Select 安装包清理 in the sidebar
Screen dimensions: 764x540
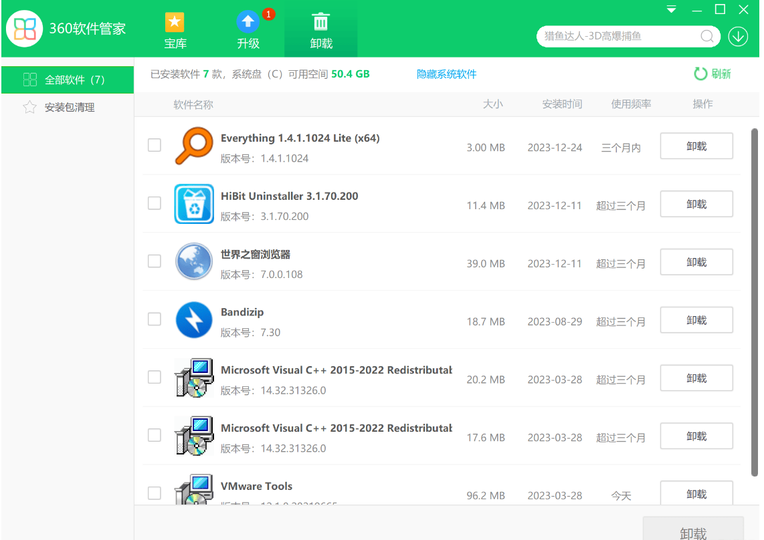click(69, 108)
